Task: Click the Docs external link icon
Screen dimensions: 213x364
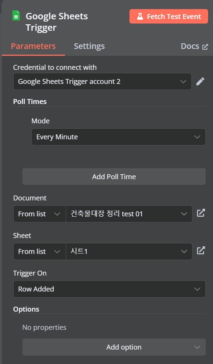Action: point(205,47)
